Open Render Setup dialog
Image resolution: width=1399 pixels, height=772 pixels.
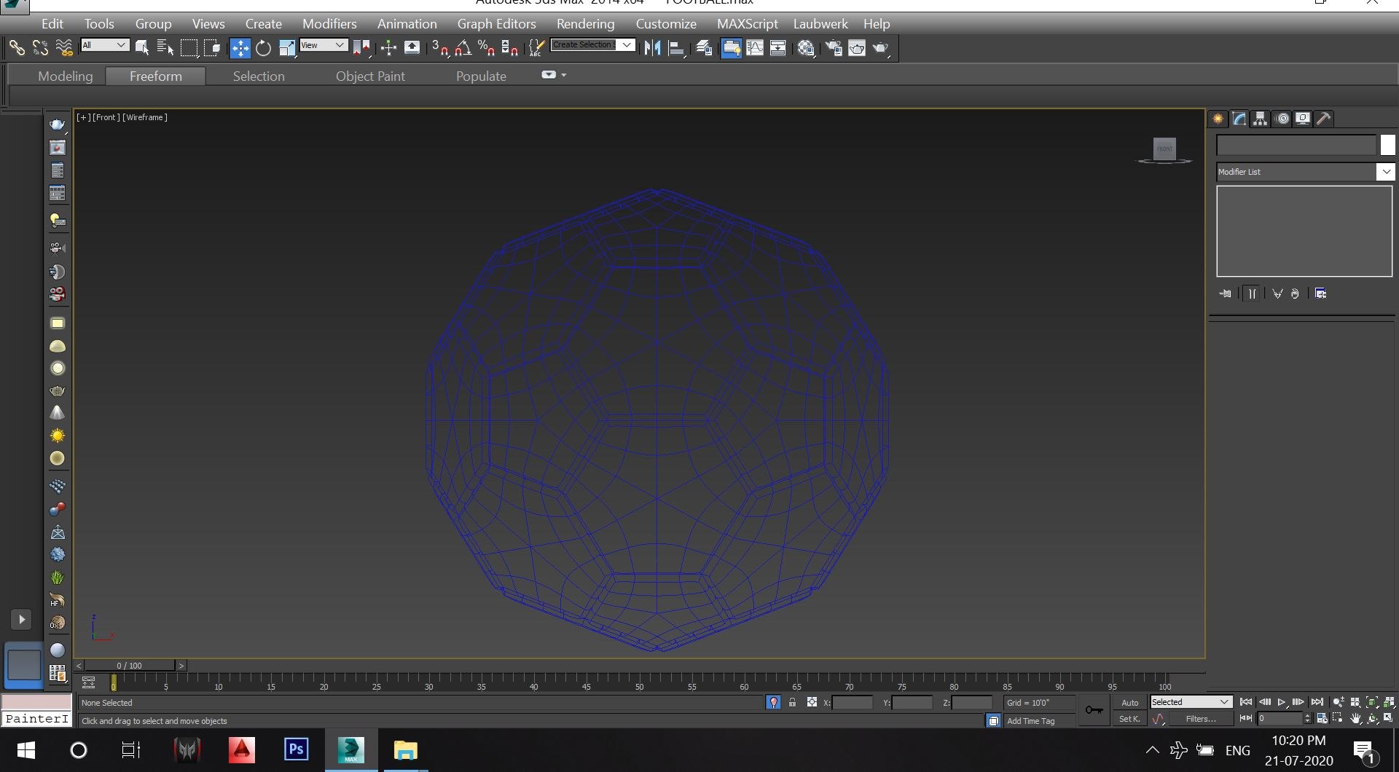click(x=833, y=48)
